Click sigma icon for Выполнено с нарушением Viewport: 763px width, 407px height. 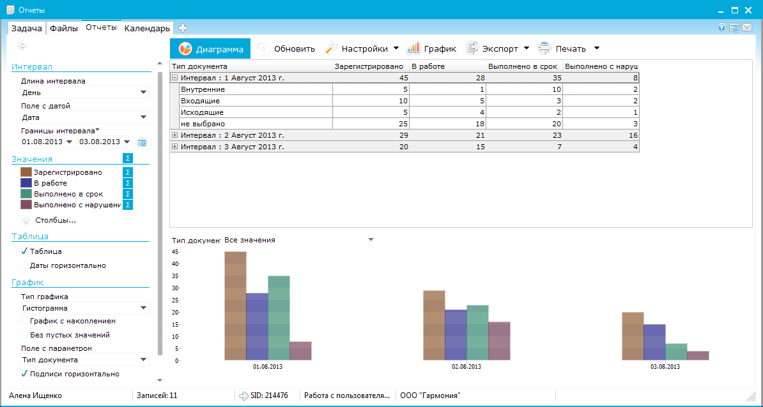128,205
